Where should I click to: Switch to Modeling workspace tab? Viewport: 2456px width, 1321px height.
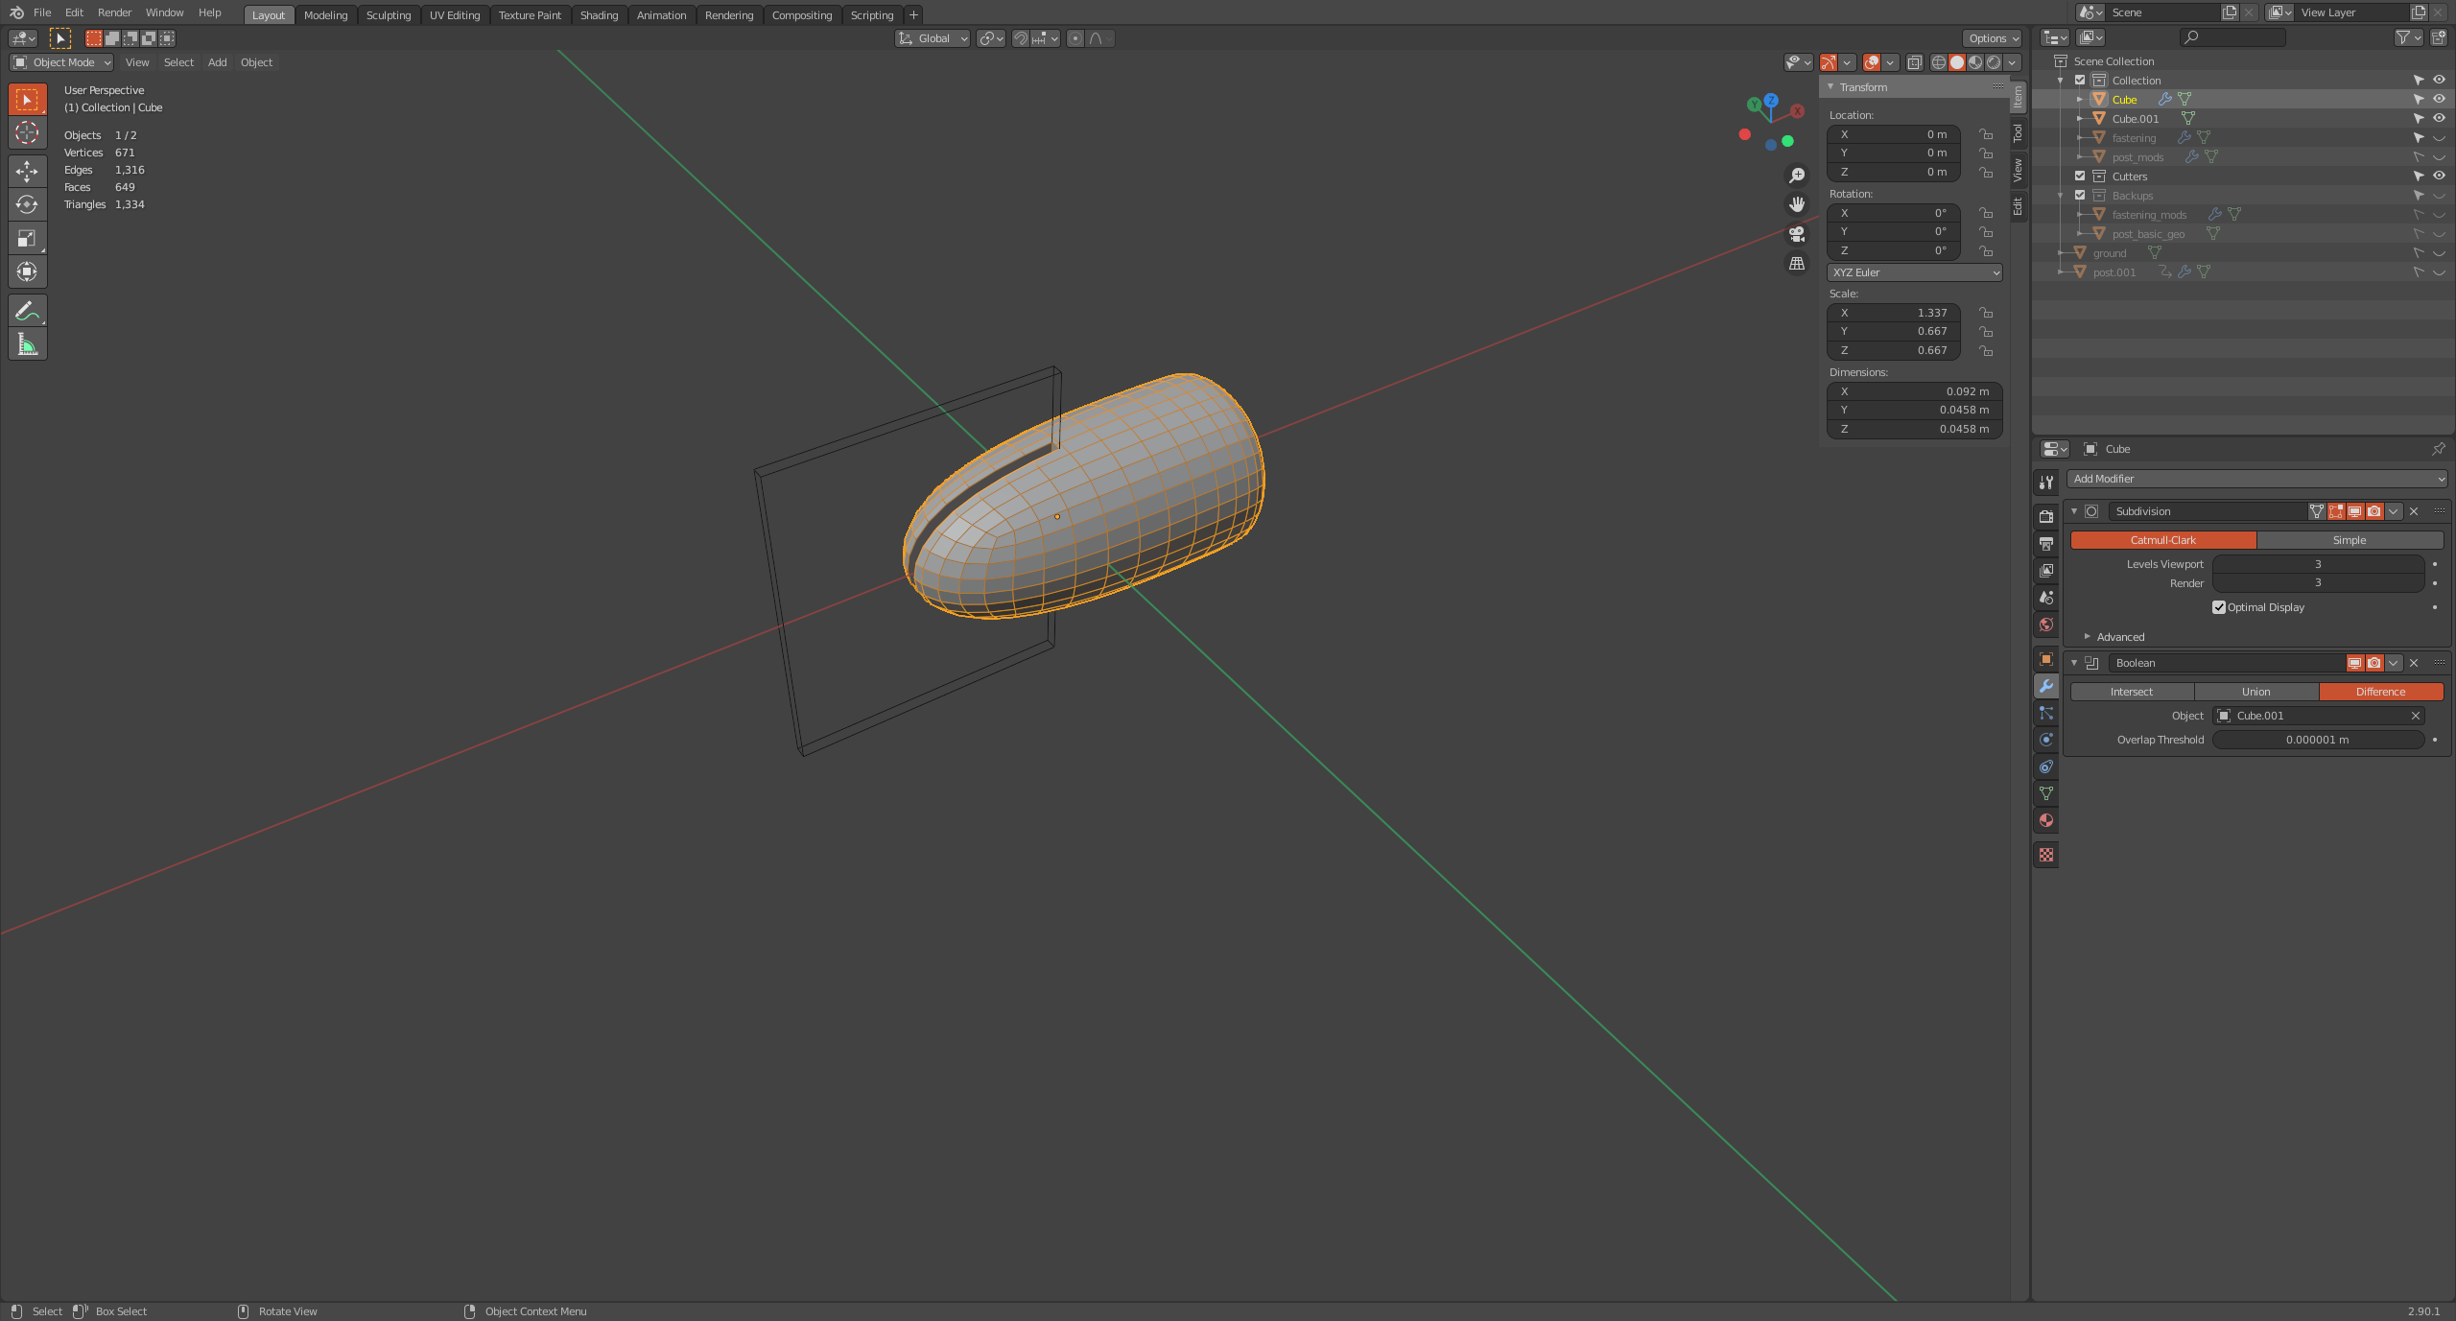pos(325,14)
